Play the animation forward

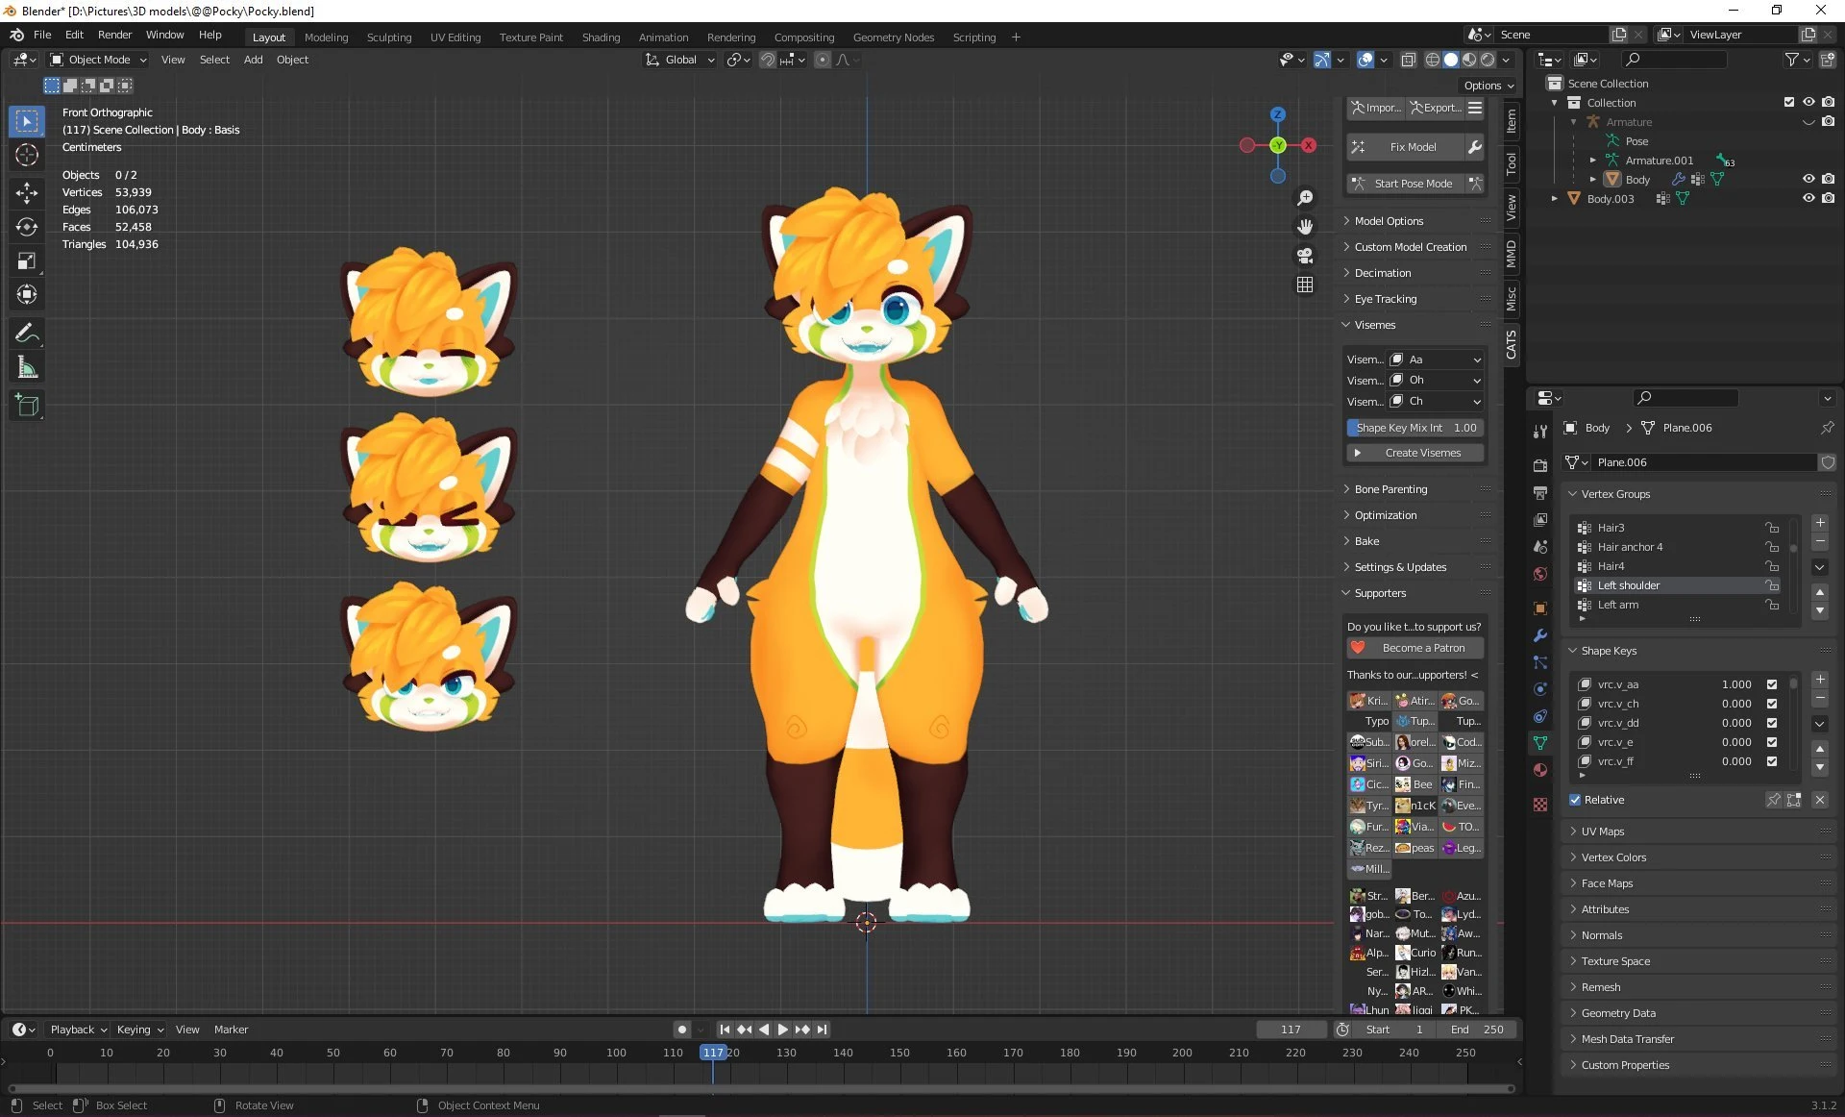[782, 1030]
